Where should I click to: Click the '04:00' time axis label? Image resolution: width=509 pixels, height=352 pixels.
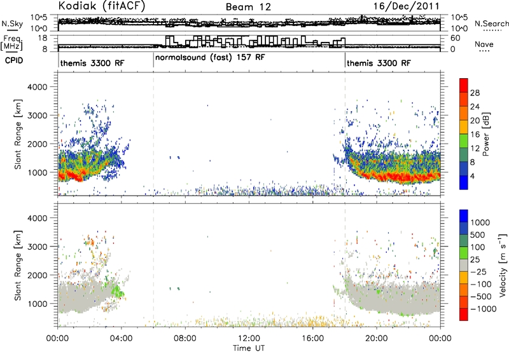tap(121, 339)
